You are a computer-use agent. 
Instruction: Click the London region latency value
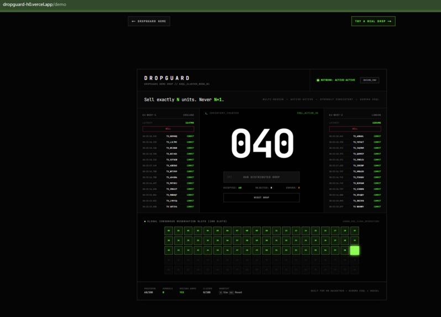[376, 123]
